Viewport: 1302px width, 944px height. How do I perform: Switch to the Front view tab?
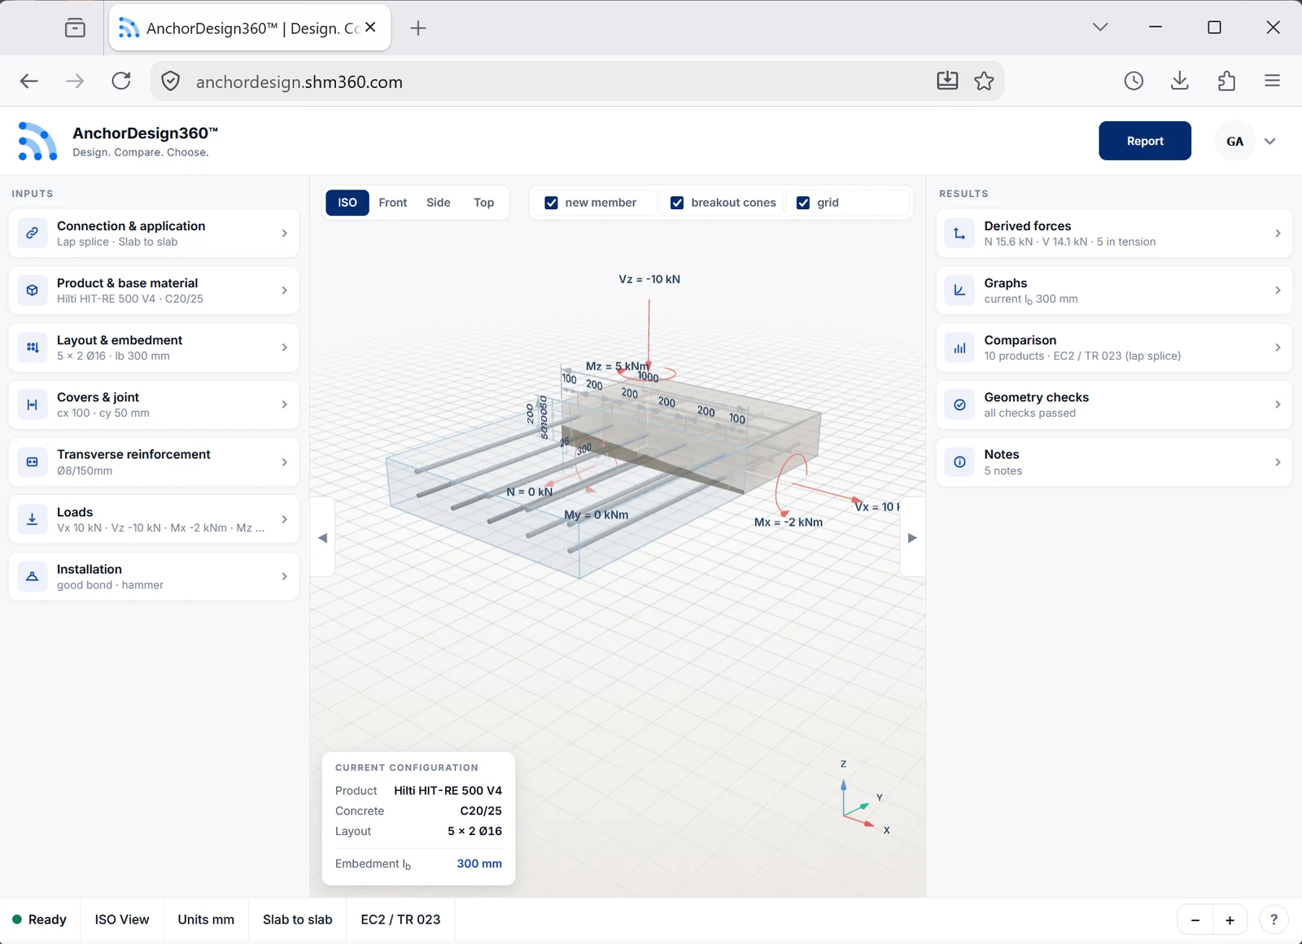click(393, 203)
